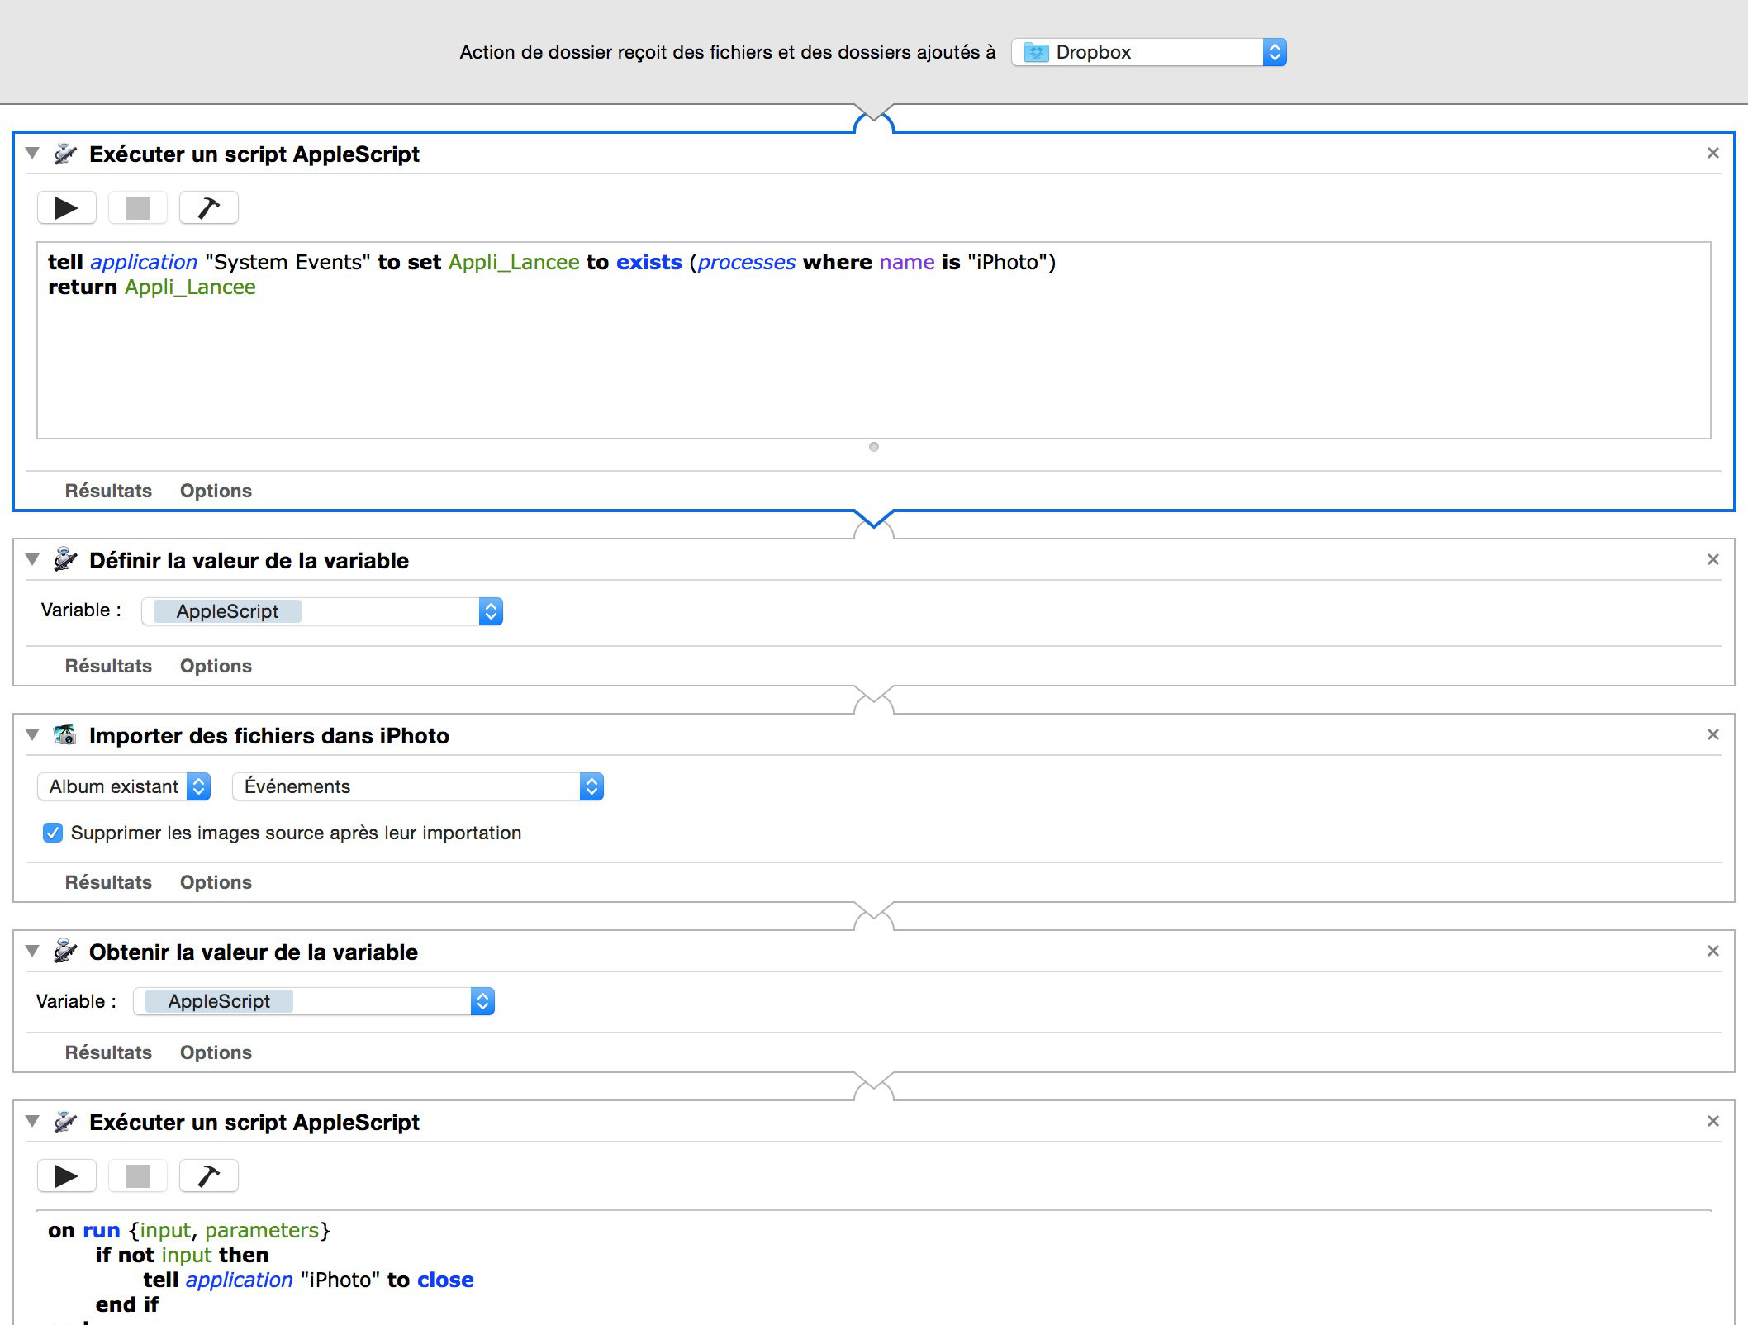Viewport: 1748px width, 1325px height.
Task: Show Options of the first AppleScript action
Action: tap(216, 491)
